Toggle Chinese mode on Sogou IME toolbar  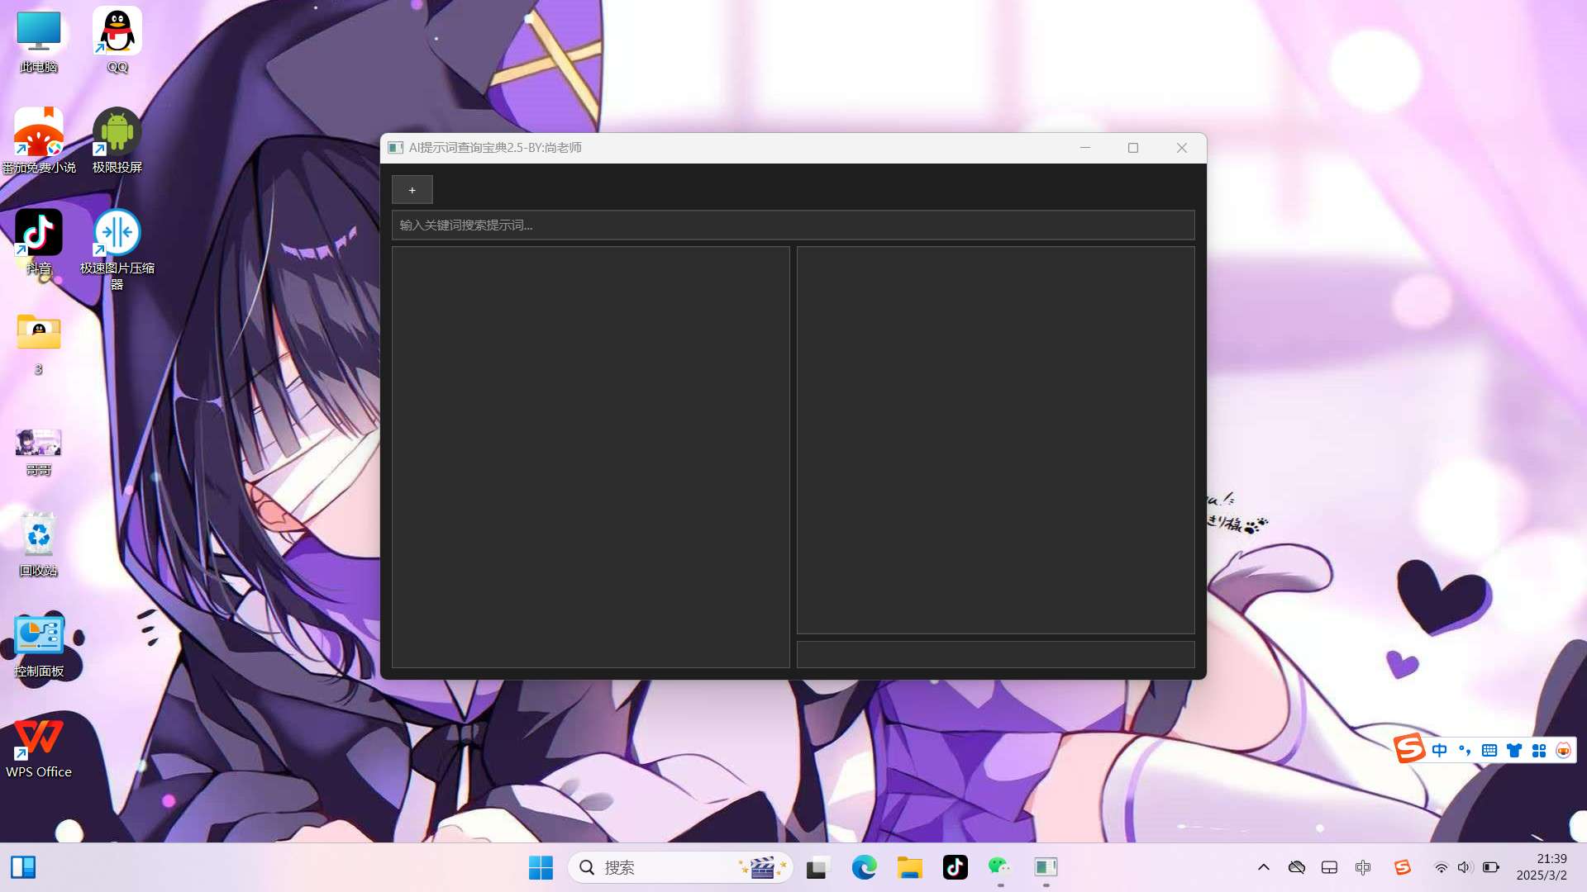(1440, 751)
